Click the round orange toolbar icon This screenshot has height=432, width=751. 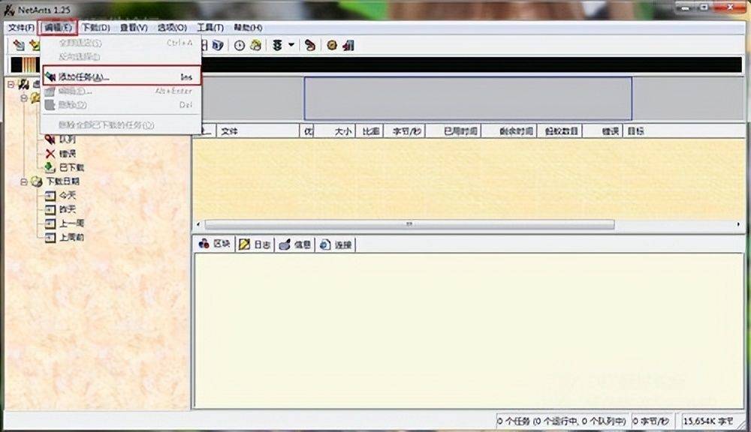pyautogui.click(x=332, y=46)
